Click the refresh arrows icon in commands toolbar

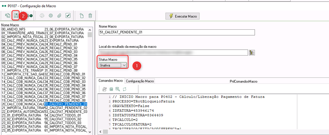pos(125,89)
